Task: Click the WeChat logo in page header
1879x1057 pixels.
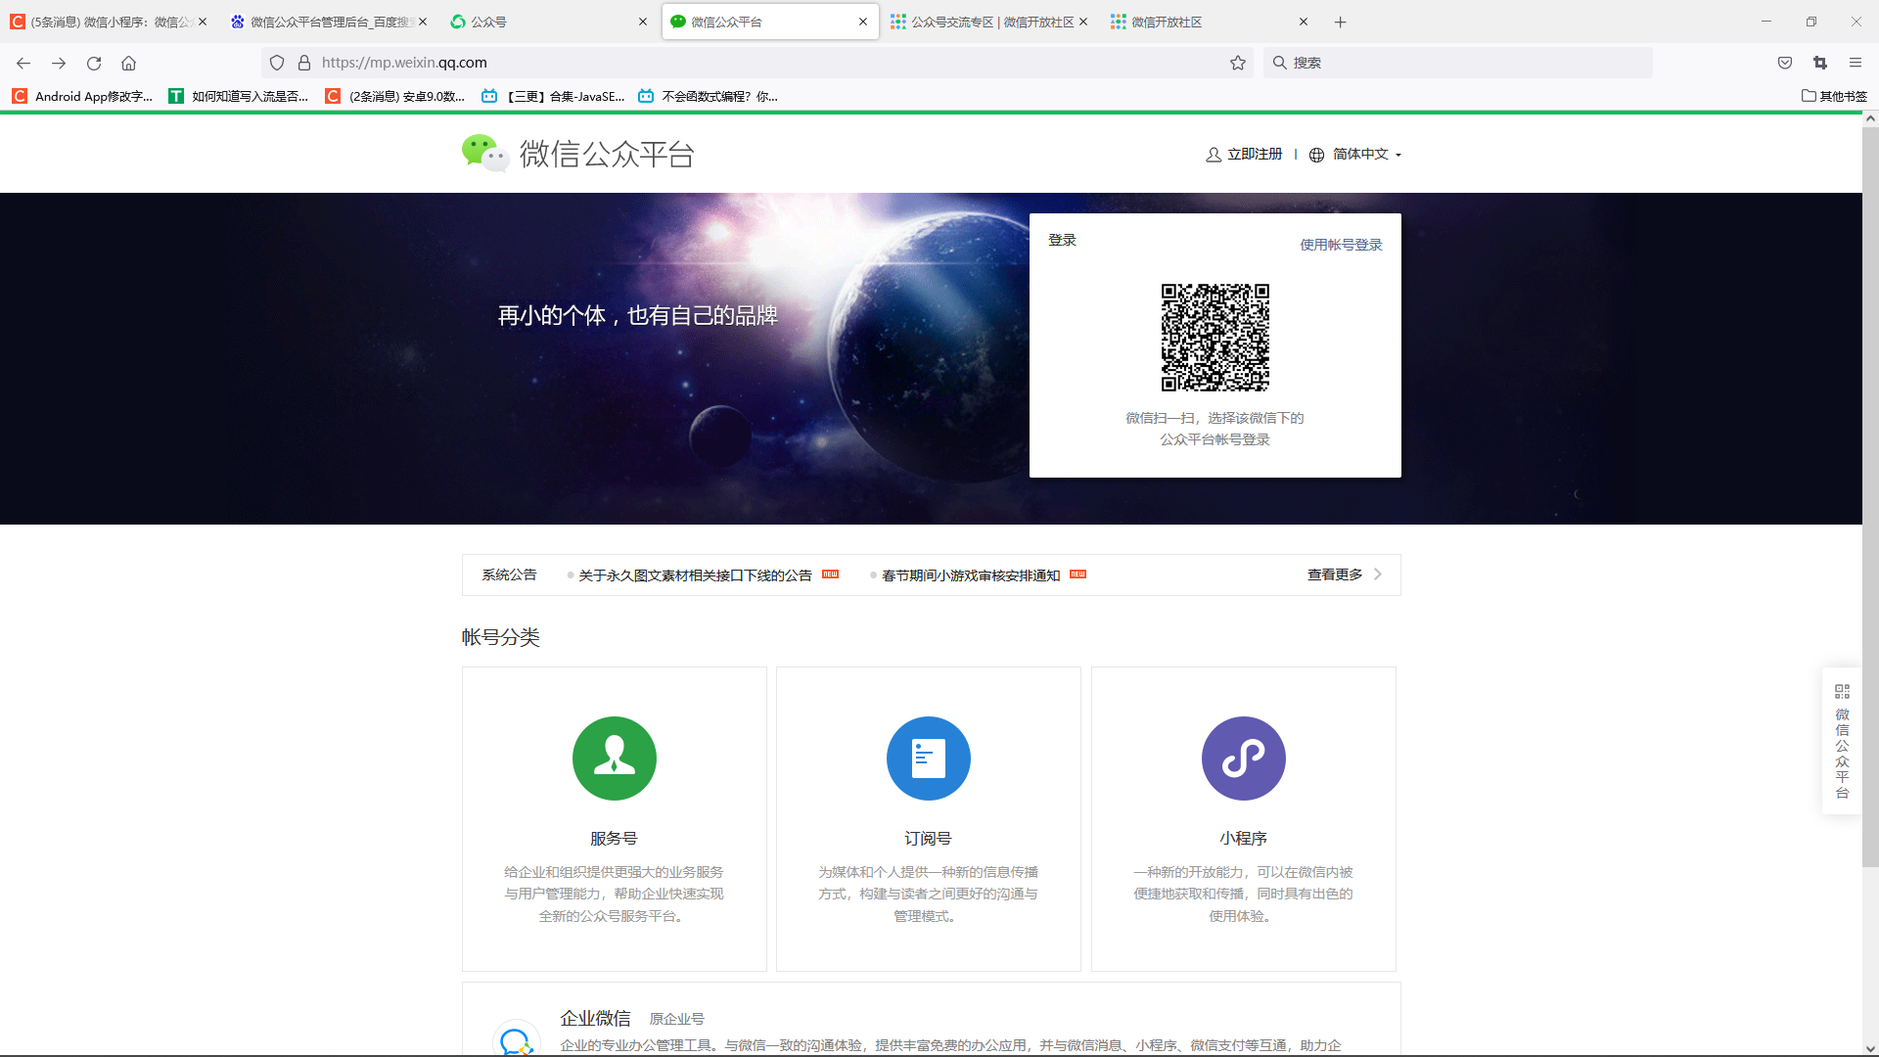Action: 484,154
